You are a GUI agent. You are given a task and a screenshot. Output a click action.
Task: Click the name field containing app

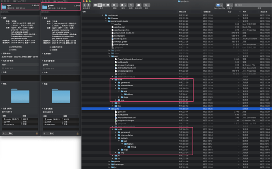tap(20, 65)
